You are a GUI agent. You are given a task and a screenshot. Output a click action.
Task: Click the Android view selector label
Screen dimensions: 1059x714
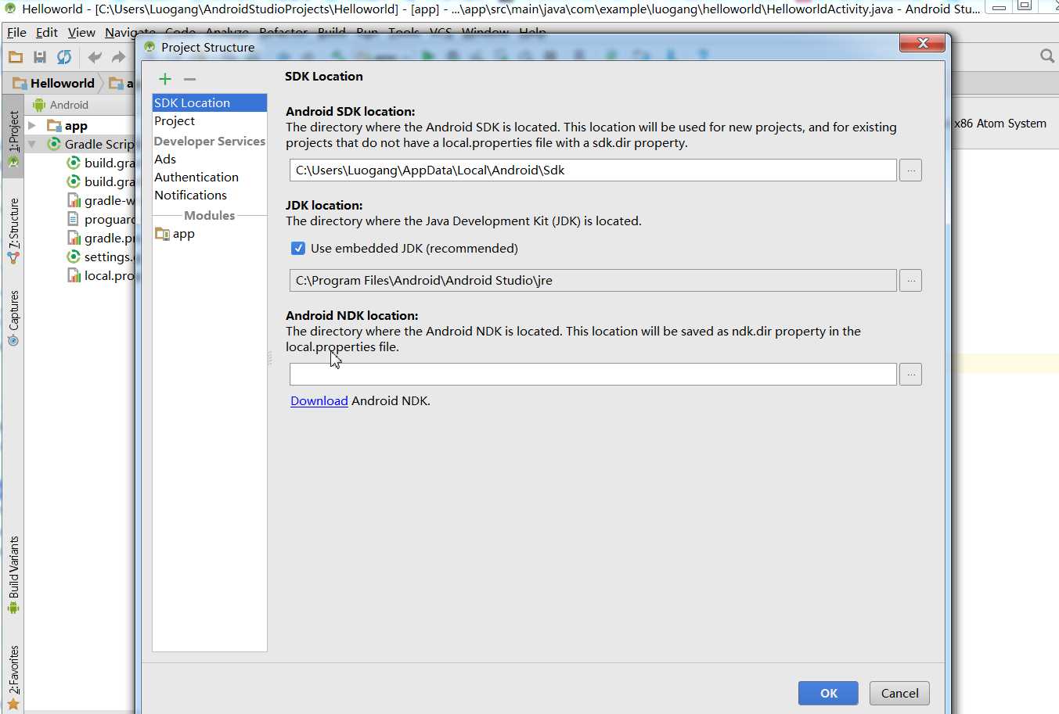coord(69,105)
